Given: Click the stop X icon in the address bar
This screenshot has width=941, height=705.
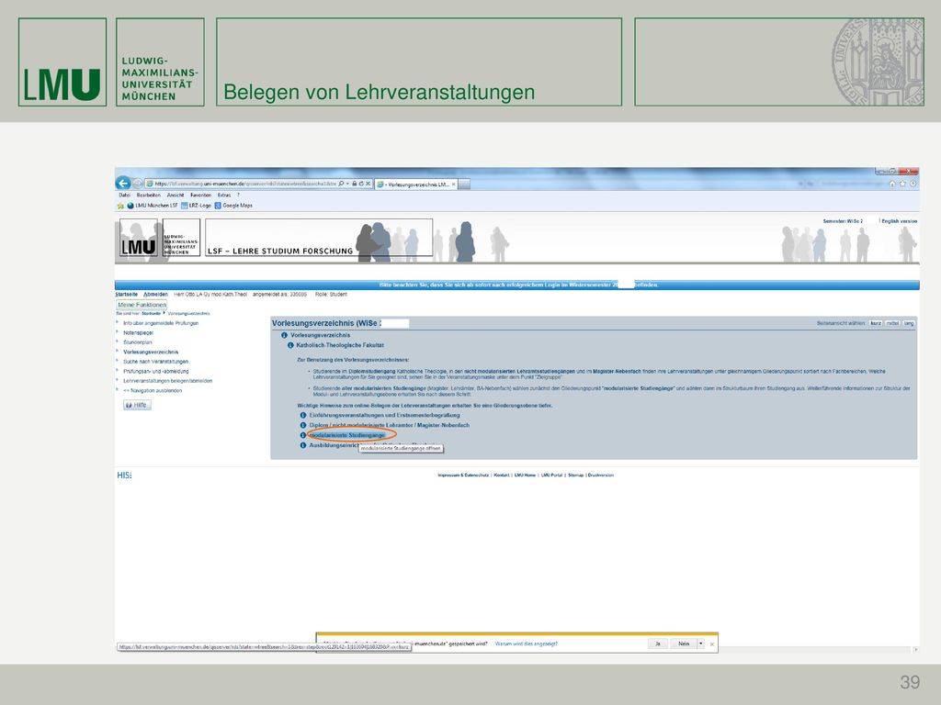Looking at the screenshot, I should tap(368, 184).
